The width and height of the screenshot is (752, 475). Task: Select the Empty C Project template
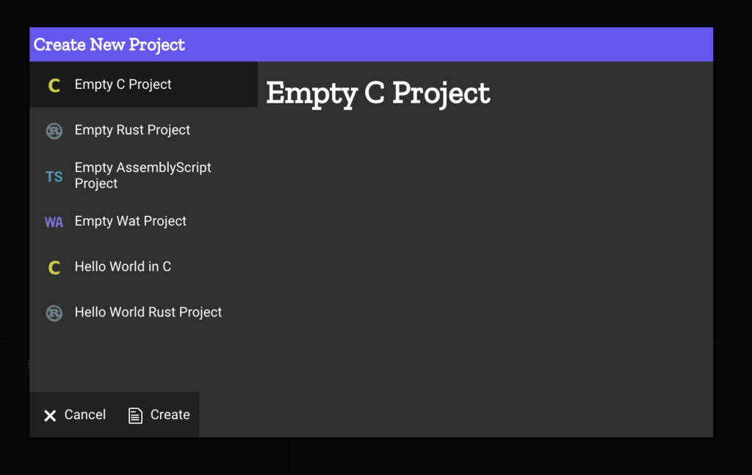(x=143, y=84)
